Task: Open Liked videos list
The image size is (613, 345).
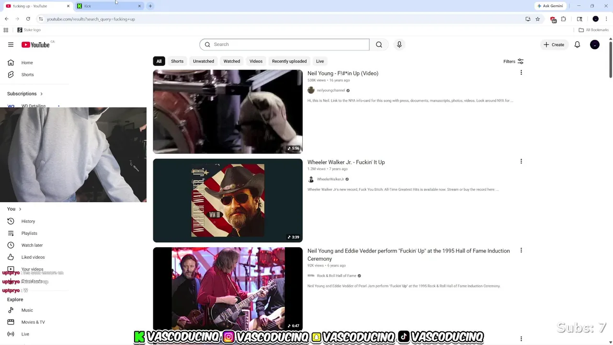Action: pyautogui.click(x=33, y=257)
